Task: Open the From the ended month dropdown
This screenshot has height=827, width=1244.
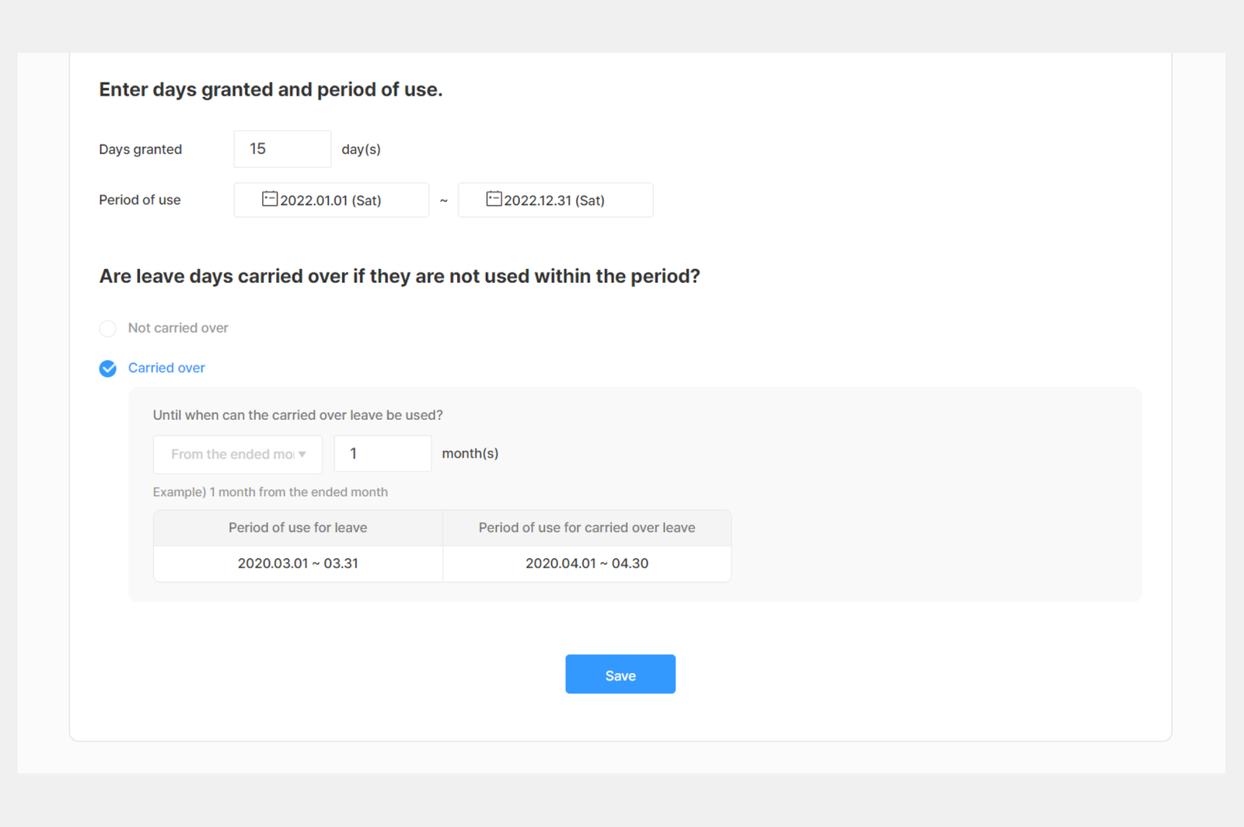Action: pyautogui.click(x=238, y=454)
